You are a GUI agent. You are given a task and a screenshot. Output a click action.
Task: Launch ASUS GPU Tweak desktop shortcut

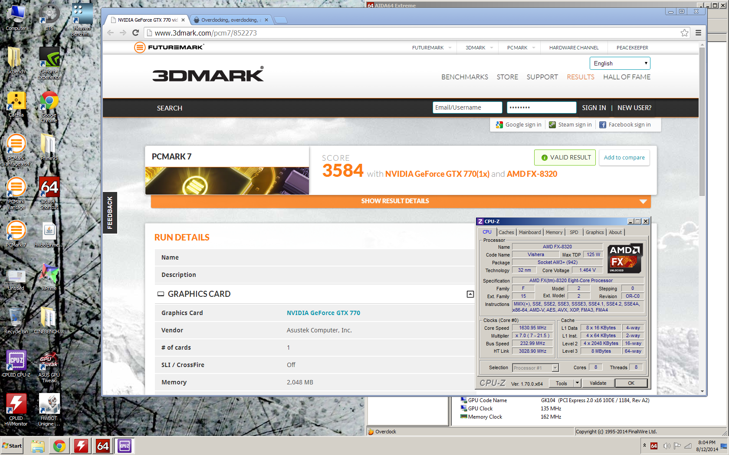point(49,366)
